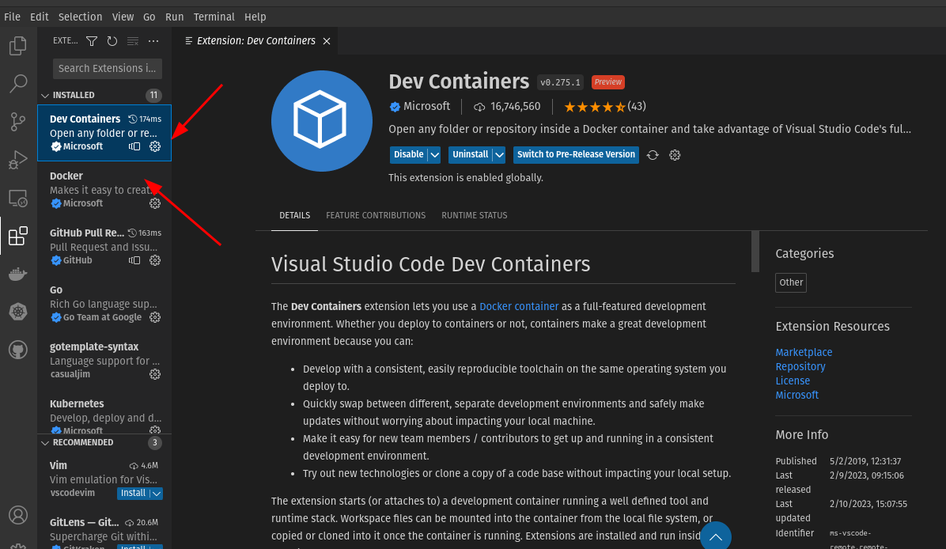The height and width of the screenshot is (549, 946).
Task: Open the Go menu
Action: tap(149, 17)
